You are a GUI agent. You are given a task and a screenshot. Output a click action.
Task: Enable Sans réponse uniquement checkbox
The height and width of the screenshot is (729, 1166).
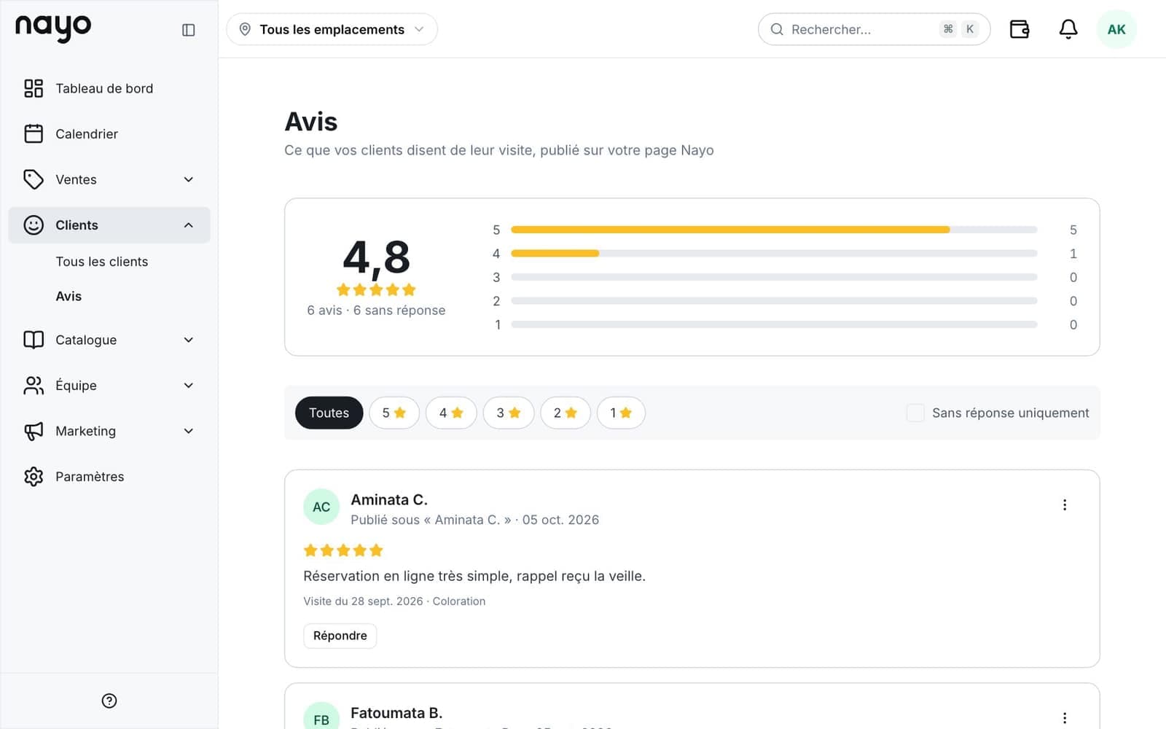tap(915, 413)
